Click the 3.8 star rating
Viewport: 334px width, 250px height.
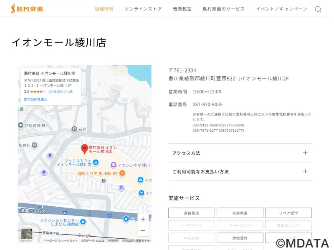(35, 92)
